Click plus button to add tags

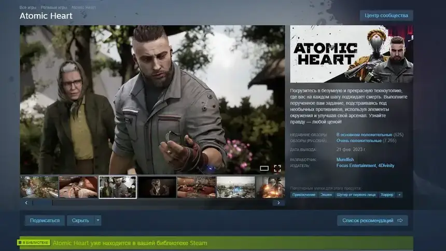point(399,194)
